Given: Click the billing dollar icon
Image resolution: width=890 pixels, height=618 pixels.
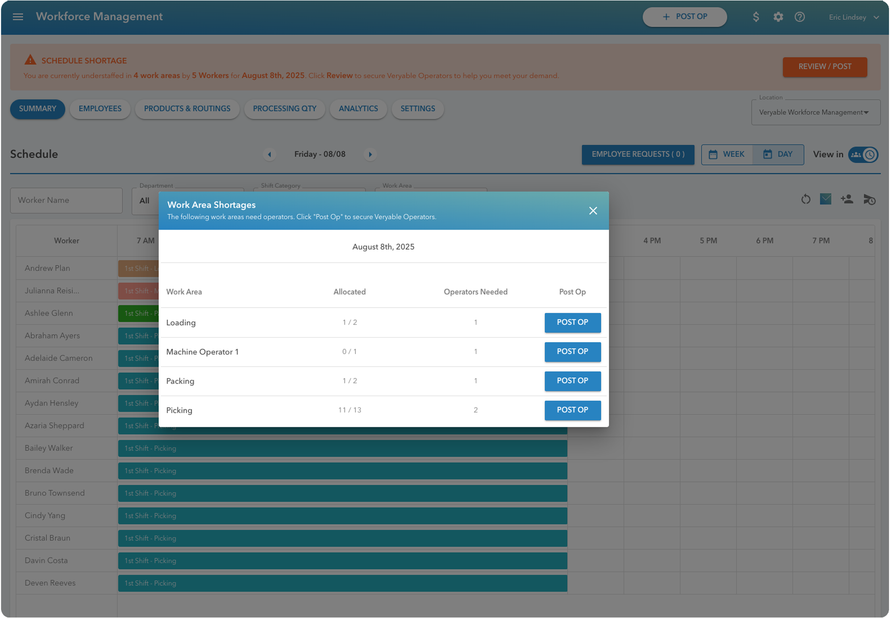Looking at the screenshot, I should (x=756, y=16).
